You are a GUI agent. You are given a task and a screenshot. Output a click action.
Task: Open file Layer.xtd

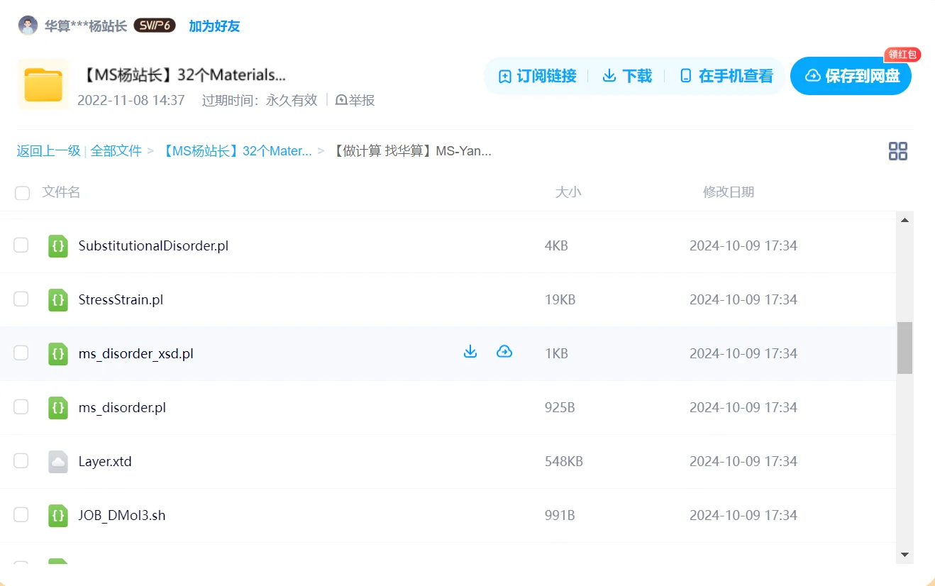point(105,461)
